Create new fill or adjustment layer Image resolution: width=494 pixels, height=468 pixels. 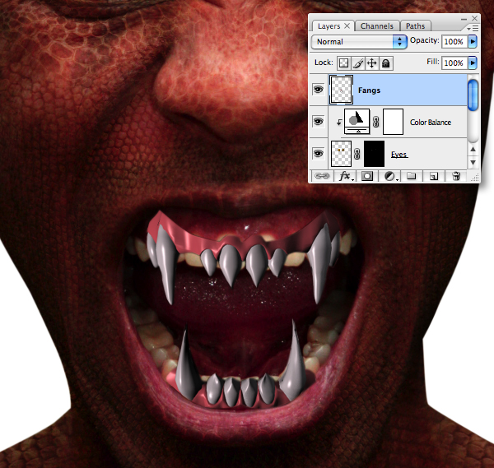click(x=390, y=176)
